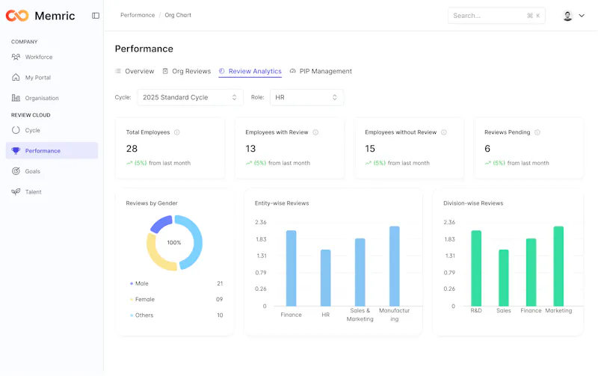This screenshot has height=376, width=598.
Task: Click the trend arrow under Total Employees
Action: [x=129, y=163]
